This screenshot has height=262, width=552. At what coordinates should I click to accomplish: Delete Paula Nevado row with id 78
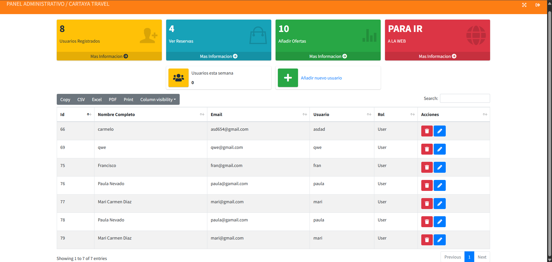click(x=427, y=222)
